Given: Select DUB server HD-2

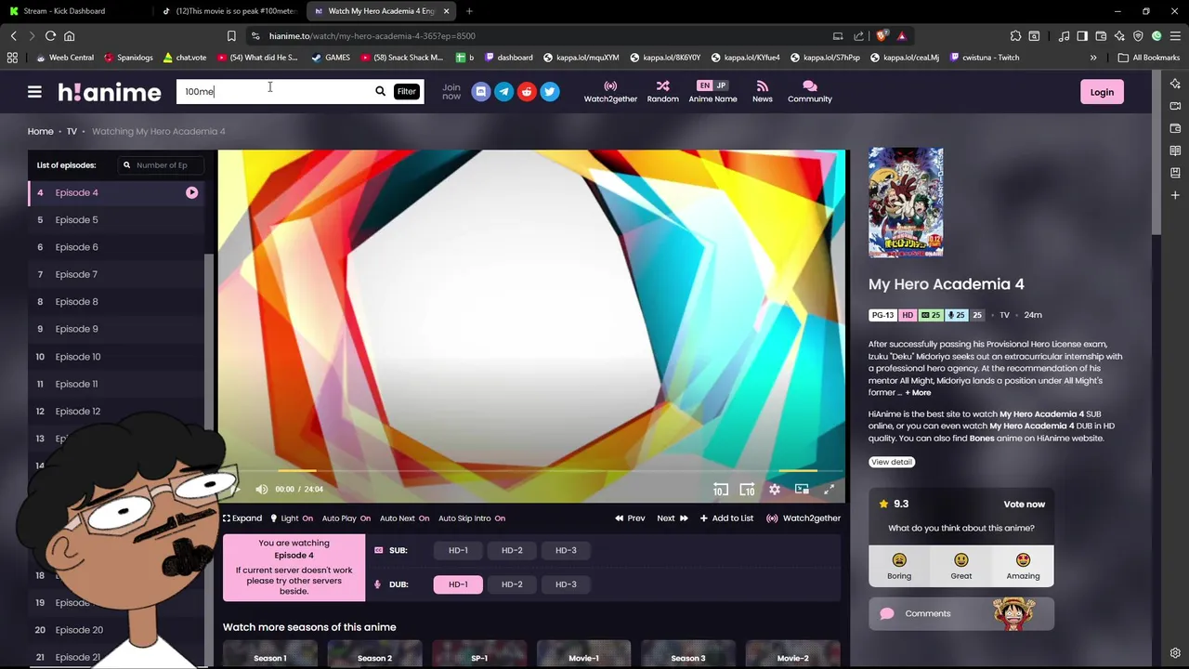Looking at the screenshot, I should [x=512, y=584].
